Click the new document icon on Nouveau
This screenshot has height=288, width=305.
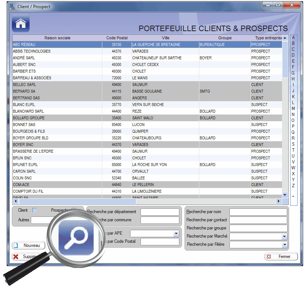tap(16, 245)
